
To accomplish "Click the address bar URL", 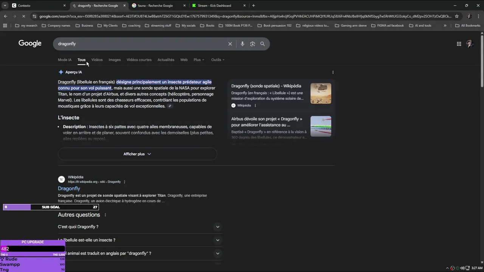I will click(x=245, y=16).
